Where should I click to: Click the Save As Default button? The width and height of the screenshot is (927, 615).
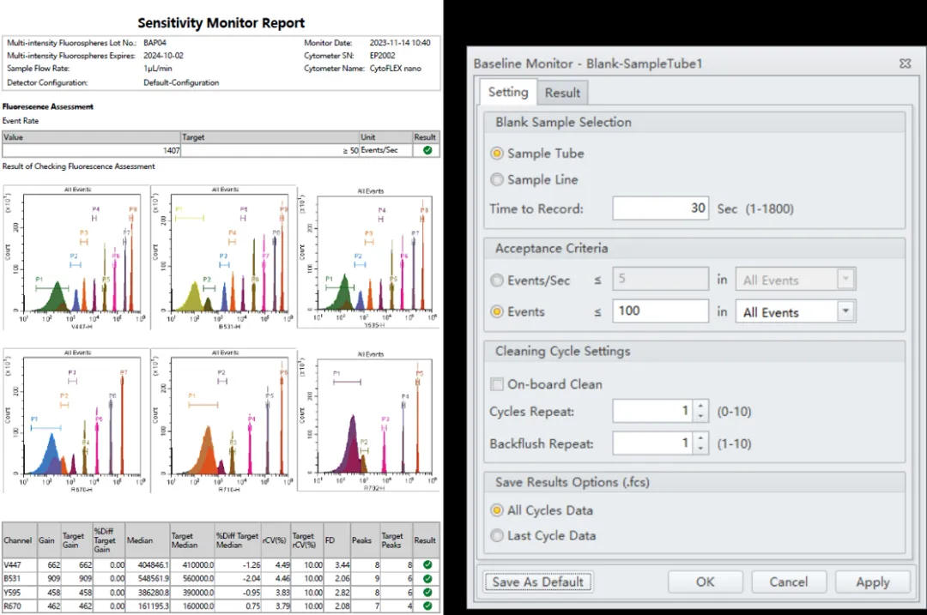click(x=538, y=582)
